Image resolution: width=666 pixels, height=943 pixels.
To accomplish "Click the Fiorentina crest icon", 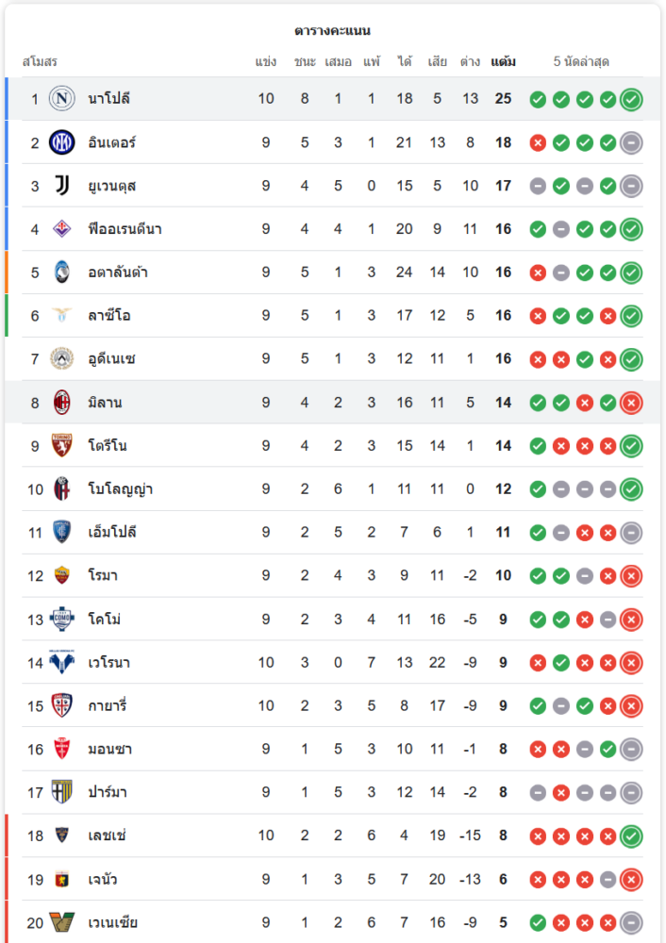I will [x=62, y=229].
